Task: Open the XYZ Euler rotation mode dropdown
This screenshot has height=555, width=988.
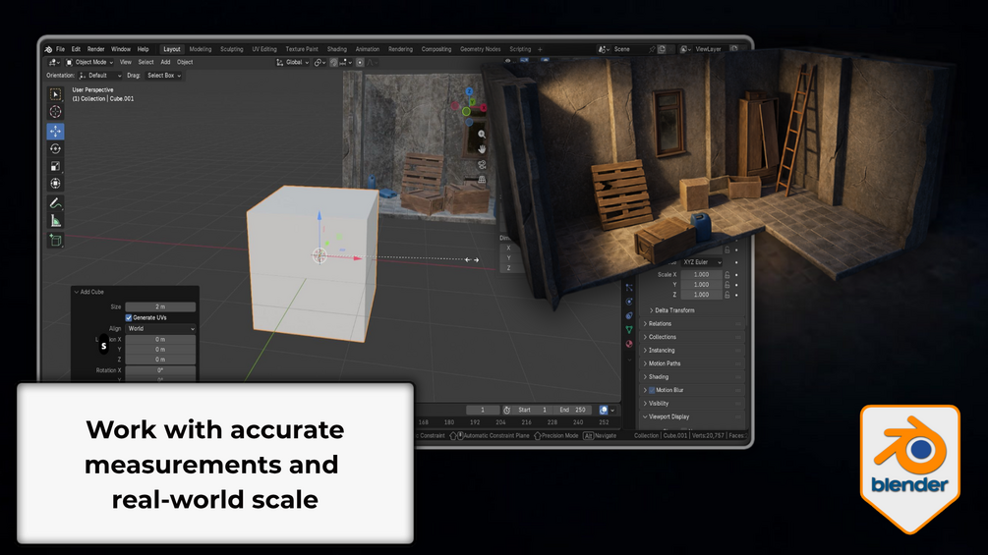Action: 701,262
